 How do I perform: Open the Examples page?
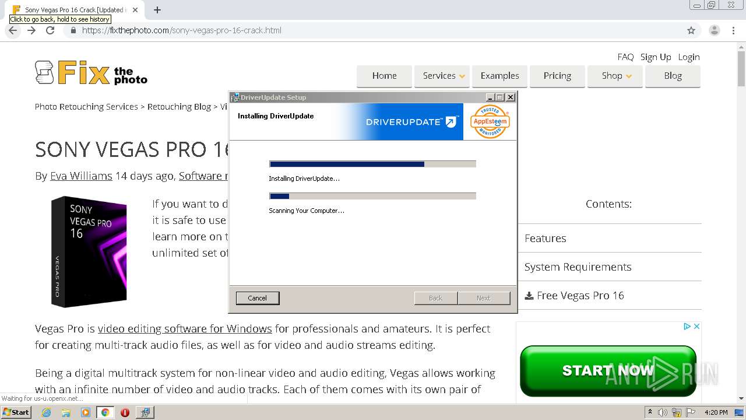pos(499,76)
